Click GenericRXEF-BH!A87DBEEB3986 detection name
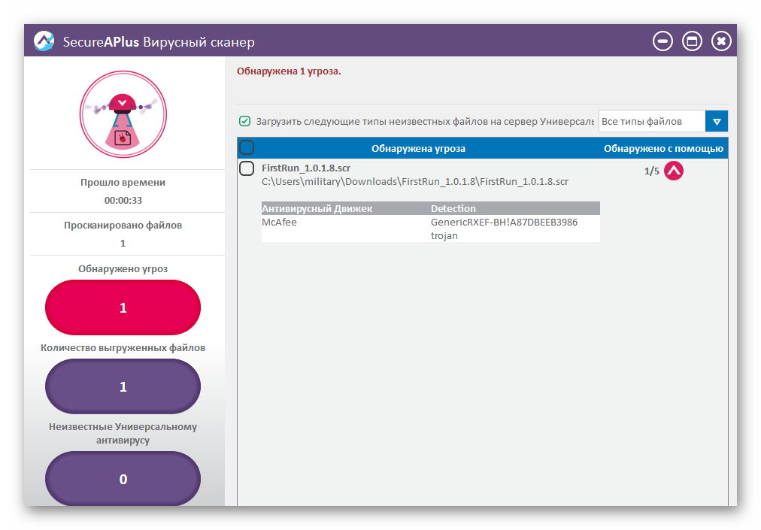Image resolution: width=761 pixels, height=530 pixels. point(505,223)
